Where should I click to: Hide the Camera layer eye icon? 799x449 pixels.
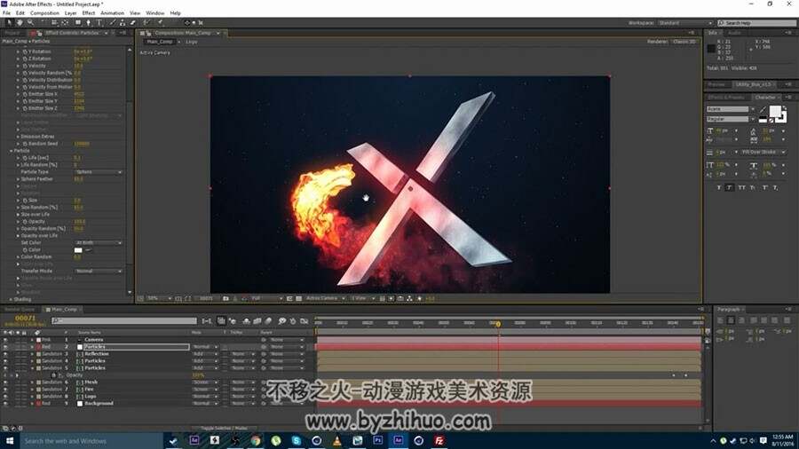pyautogui.click(x=5, y=340)
